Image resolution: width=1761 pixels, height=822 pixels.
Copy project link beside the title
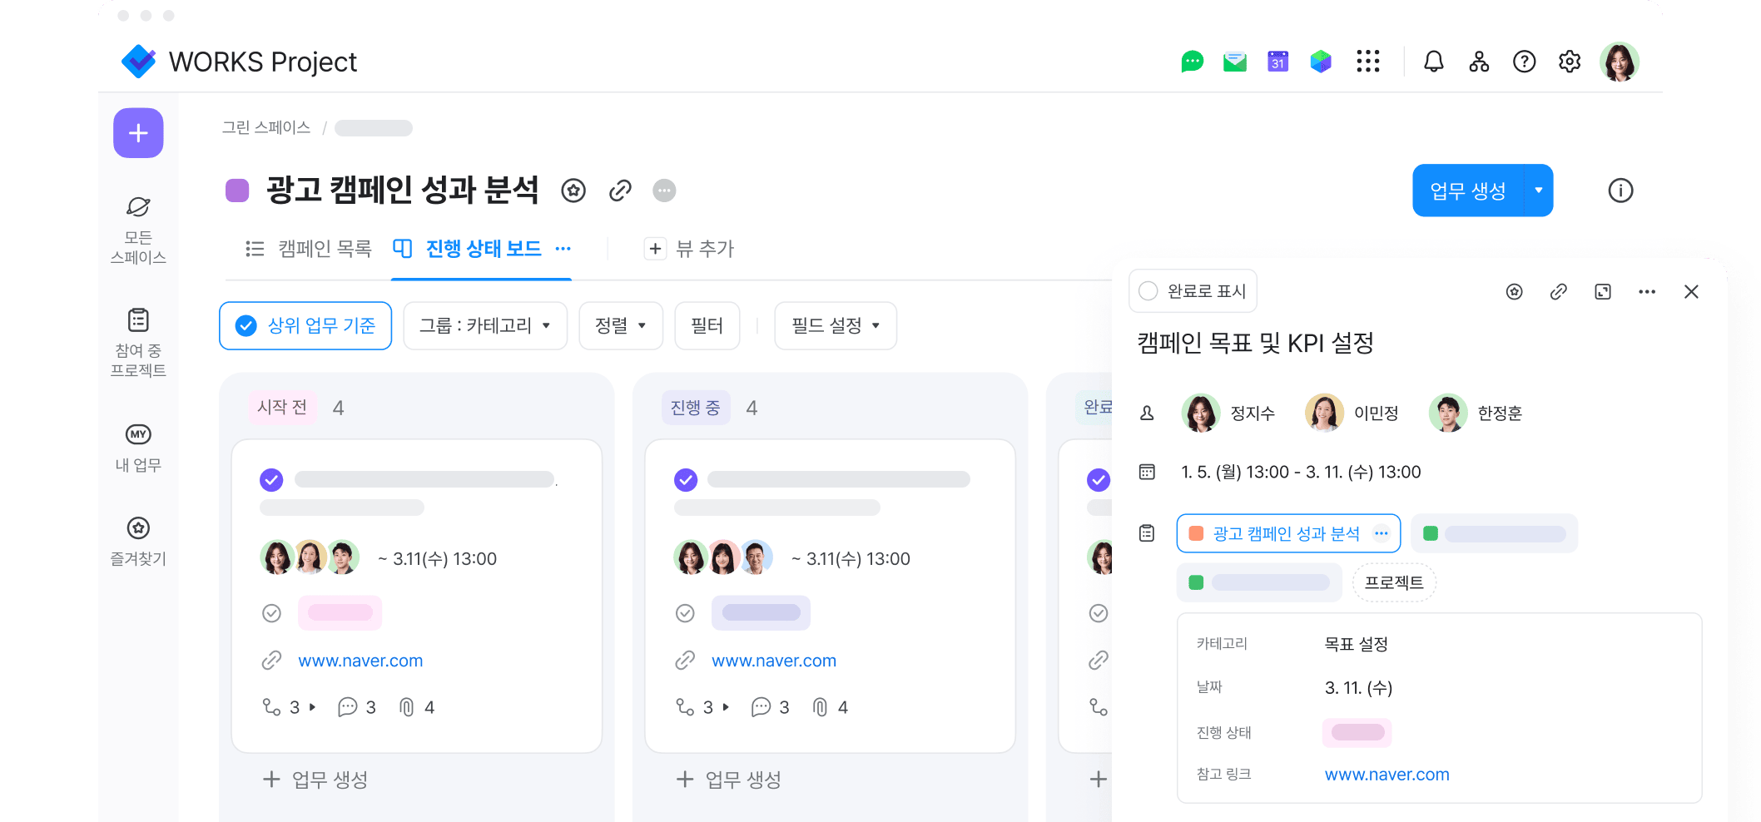620,191
